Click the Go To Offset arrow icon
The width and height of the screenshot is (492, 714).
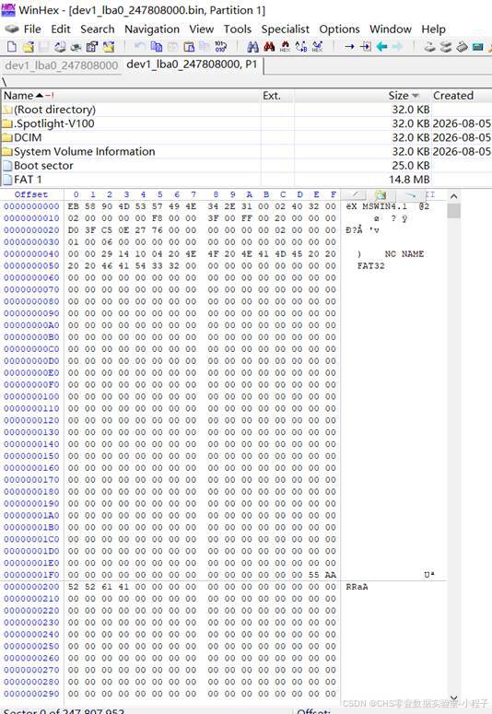pyautogui.click(x=349, y=46)
